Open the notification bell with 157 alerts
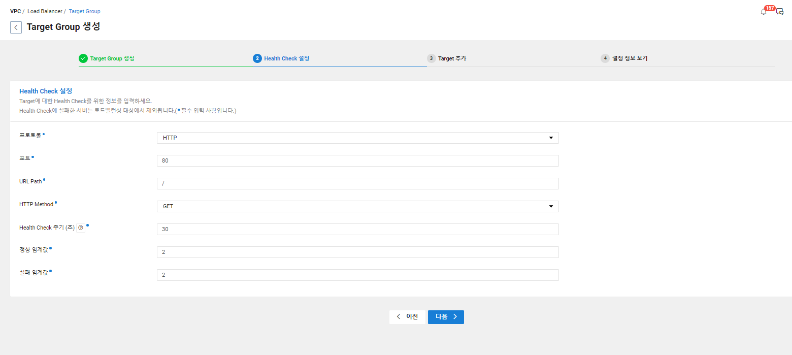792x355 pixels. [x=764, y=11]
